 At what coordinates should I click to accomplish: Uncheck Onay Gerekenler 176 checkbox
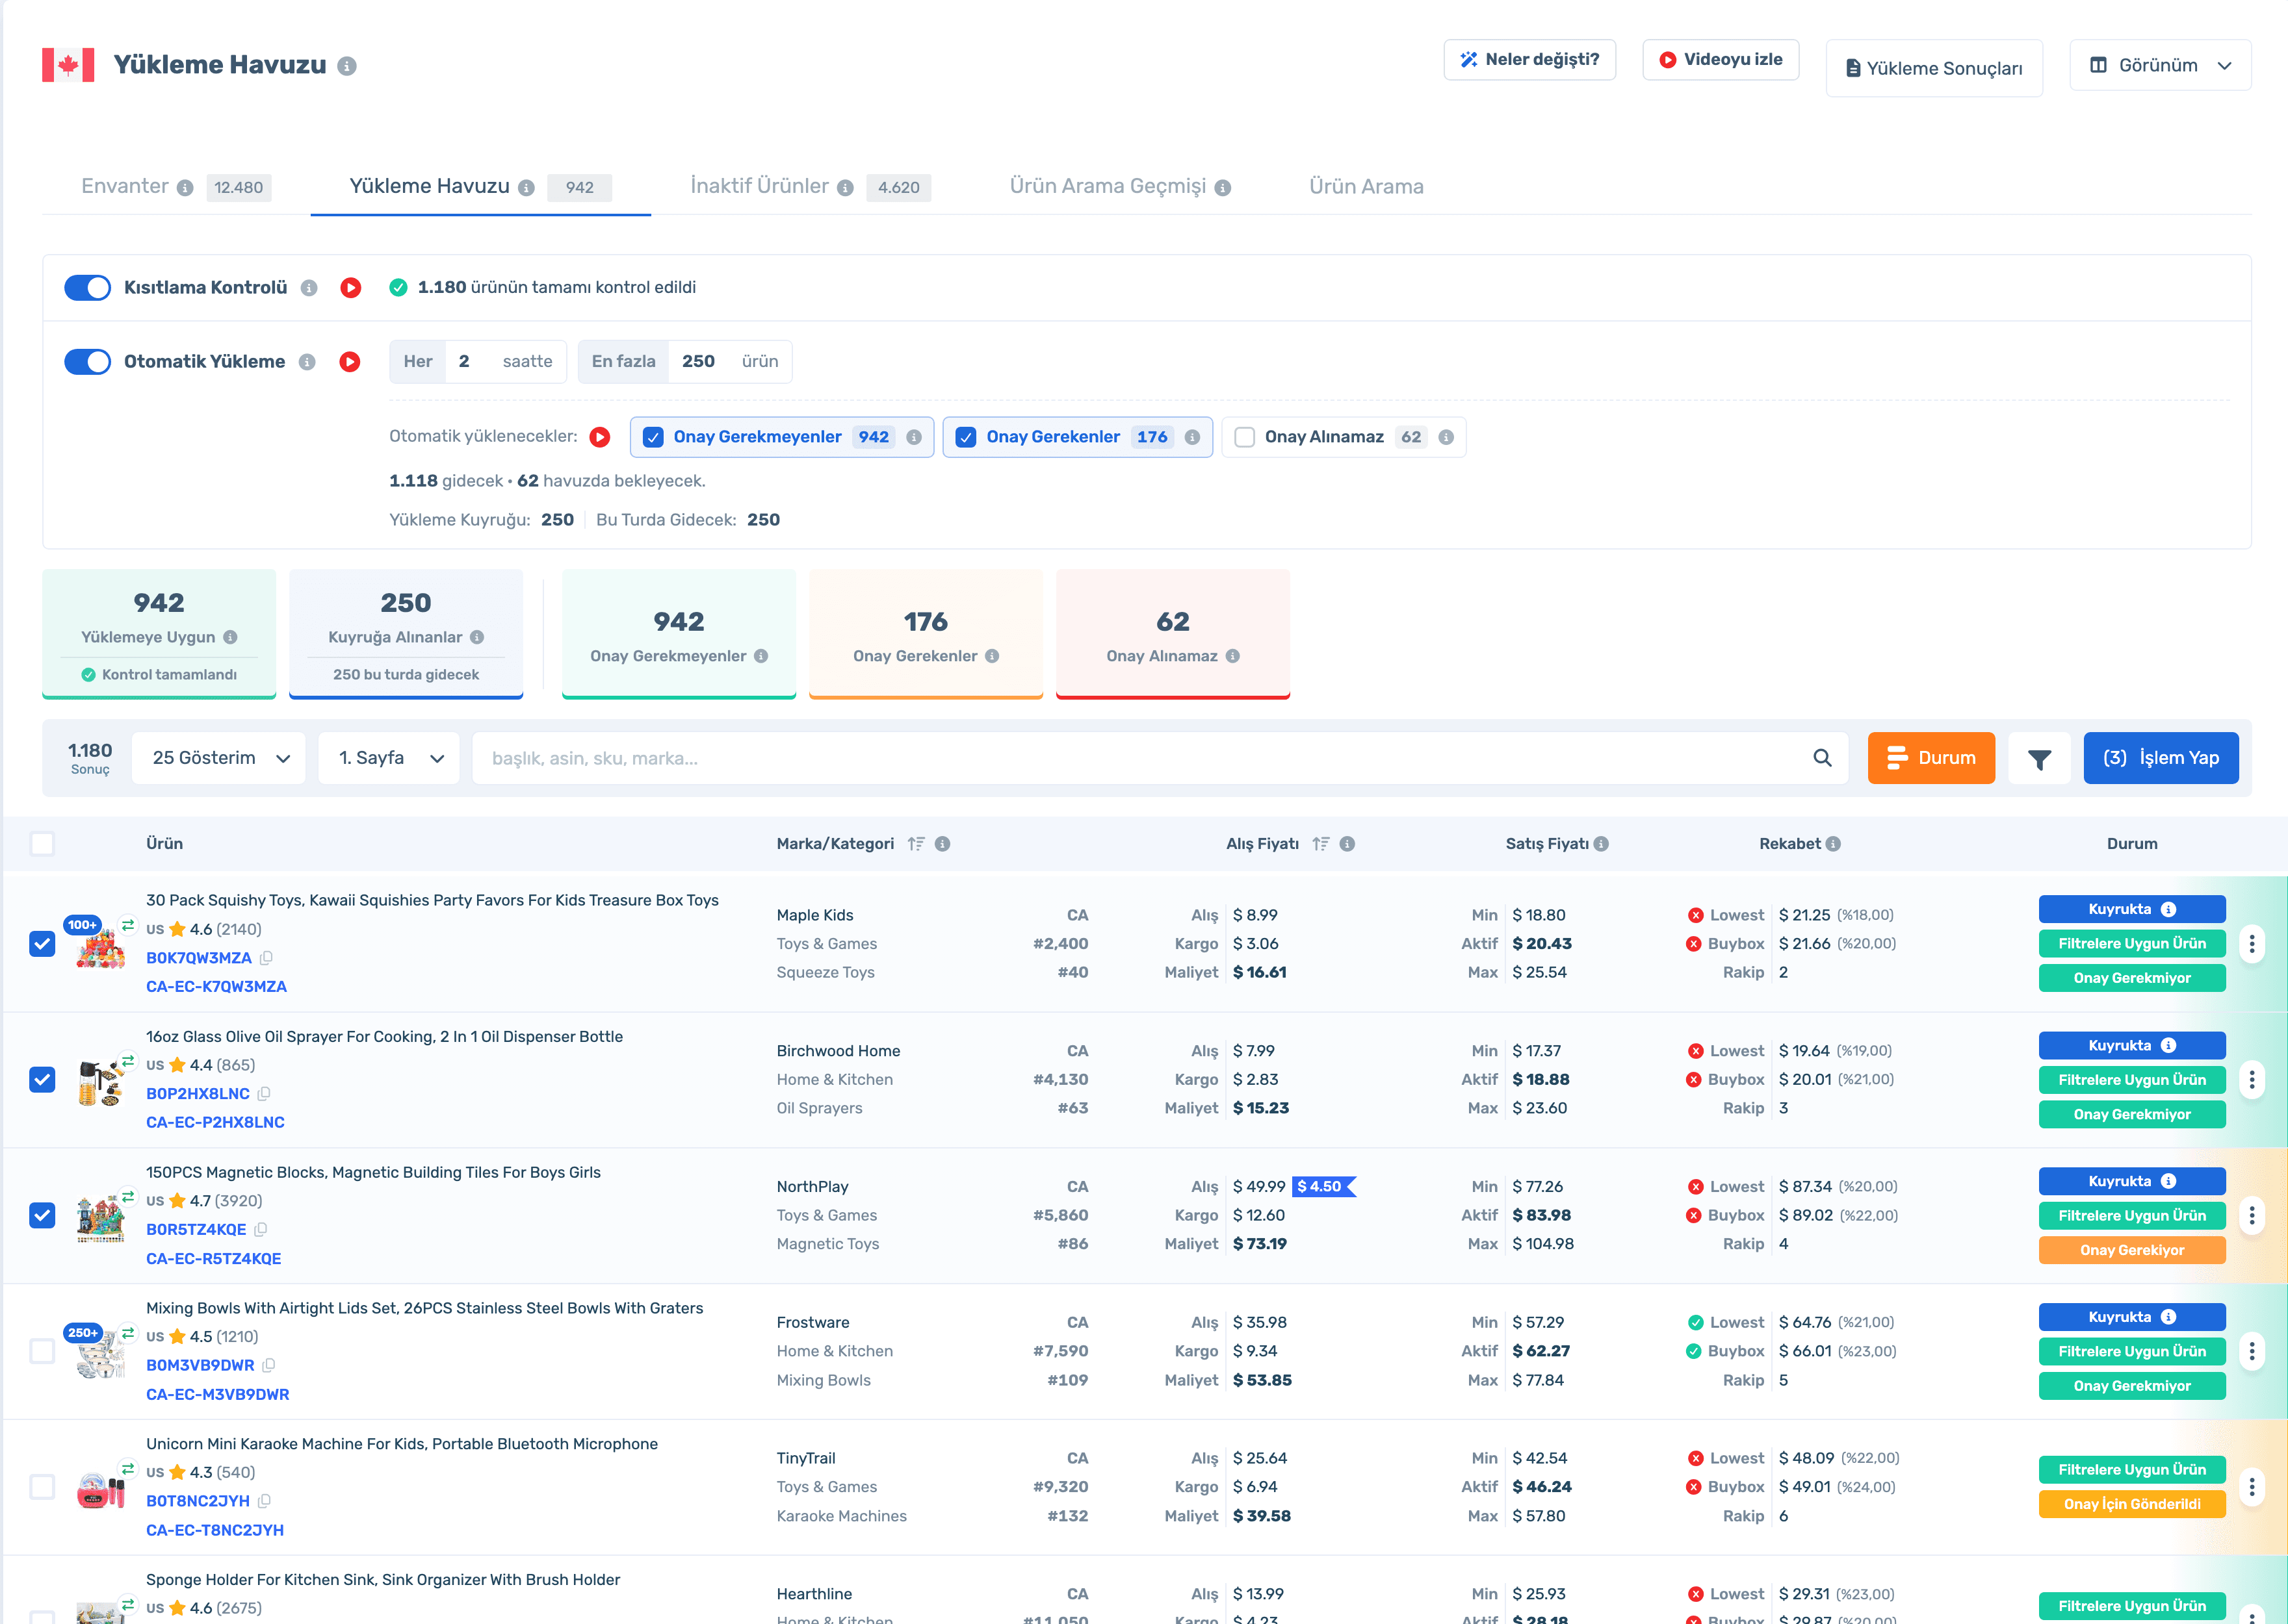965,437
